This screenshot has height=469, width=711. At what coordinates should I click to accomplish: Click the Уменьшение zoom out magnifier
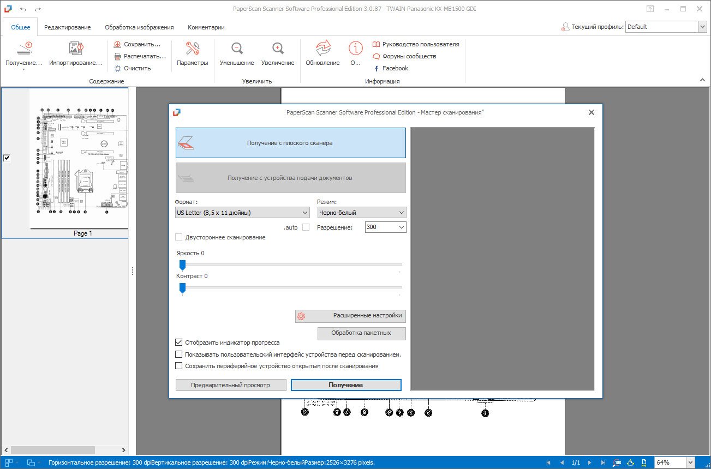(x=237, y=49)
